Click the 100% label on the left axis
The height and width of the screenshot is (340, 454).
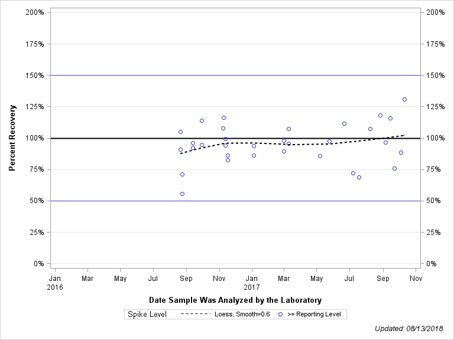pos(35,138)
